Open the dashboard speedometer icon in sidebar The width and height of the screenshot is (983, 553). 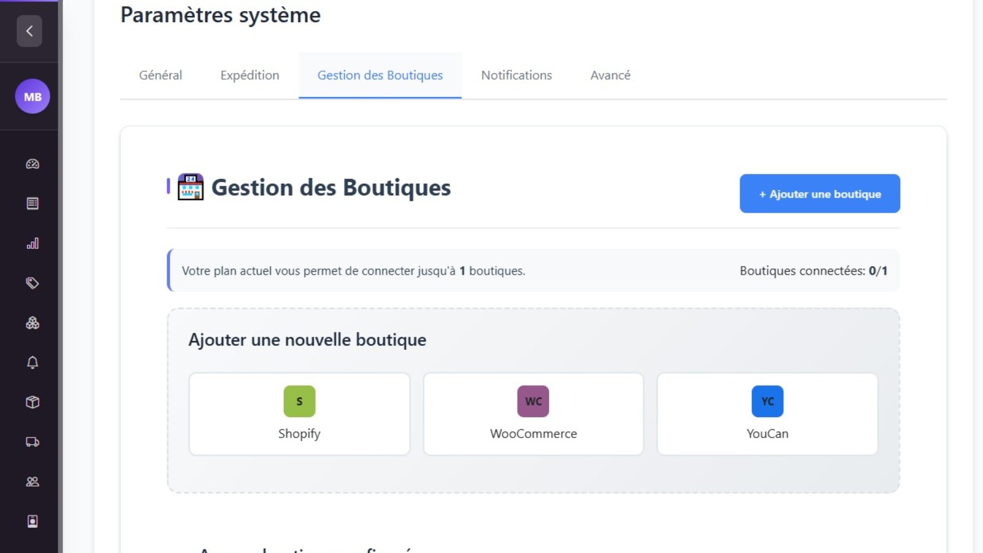coord(32,163)
